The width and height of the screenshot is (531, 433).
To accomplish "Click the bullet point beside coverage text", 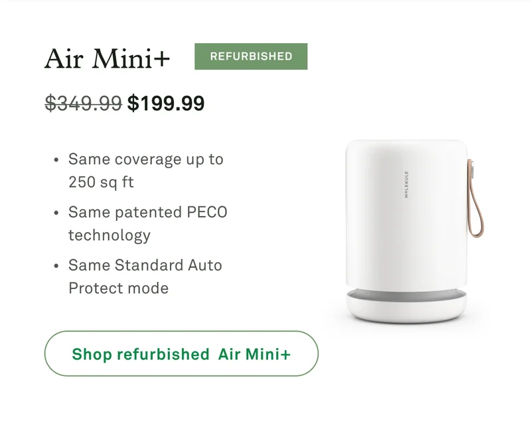I will click(56, 159).
